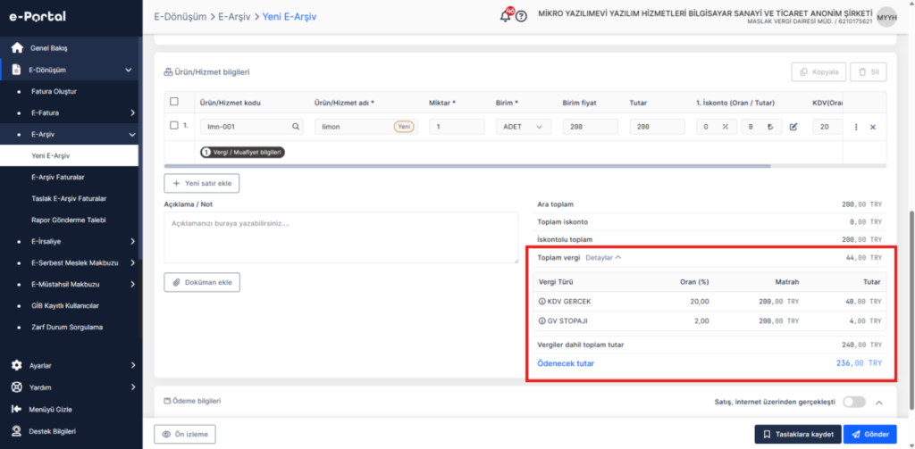Image resolution: width=915 pixels, height=449 pixels.
Task: Expand the E-Serbest Meslek Makbuzu arrow
Action: coord(133,263)
